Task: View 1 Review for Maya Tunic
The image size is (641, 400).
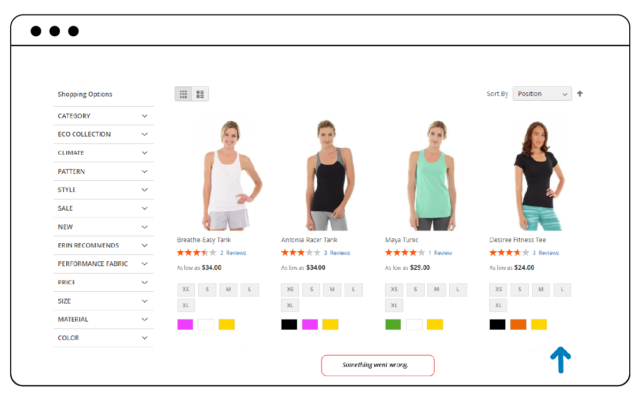Action: tap(440, 253)
